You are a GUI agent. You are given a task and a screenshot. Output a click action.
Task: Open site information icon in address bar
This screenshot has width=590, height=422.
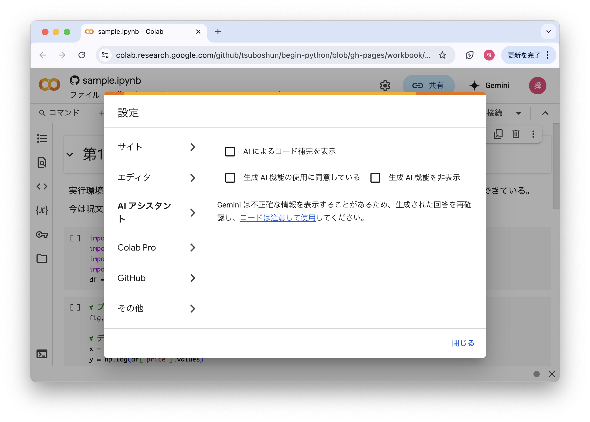(105, 55)
